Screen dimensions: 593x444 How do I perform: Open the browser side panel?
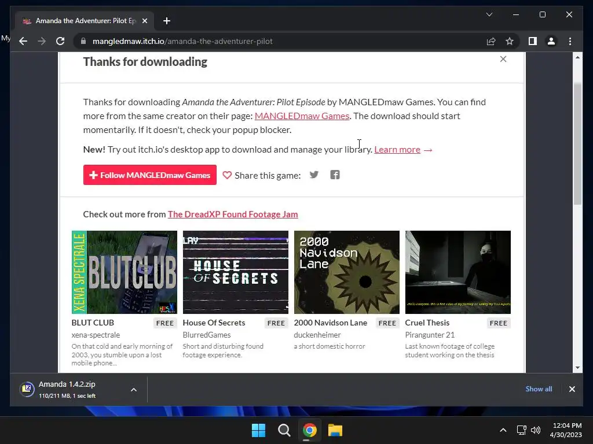pos(533,41)
